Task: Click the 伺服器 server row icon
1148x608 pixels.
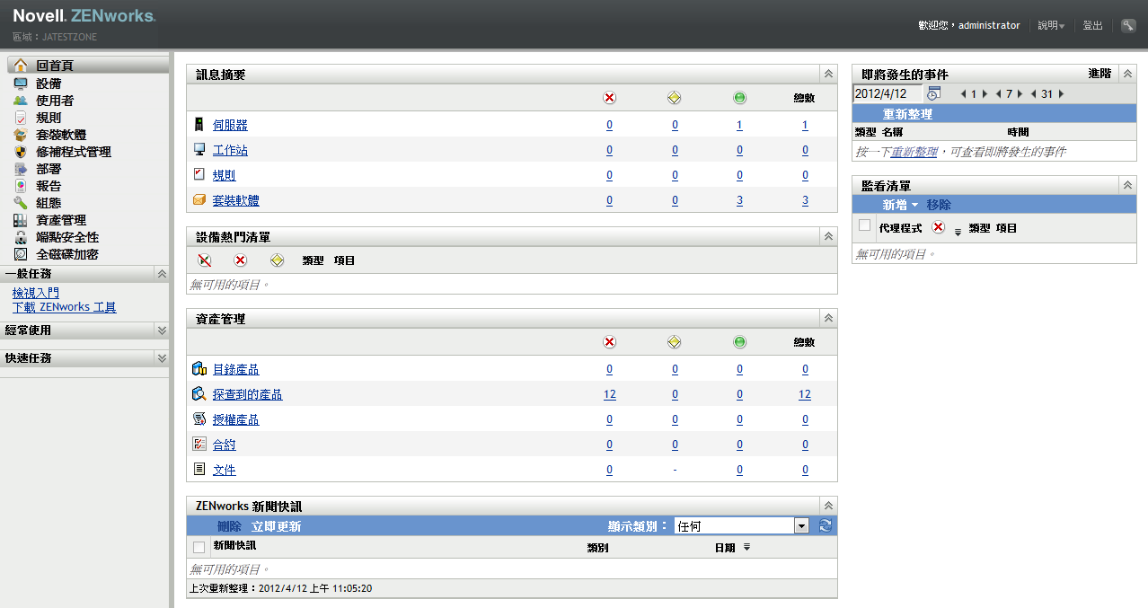Action: tap(199, 125)
